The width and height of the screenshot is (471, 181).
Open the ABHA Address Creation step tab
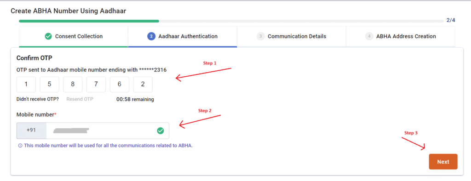[x=401, y=37]
